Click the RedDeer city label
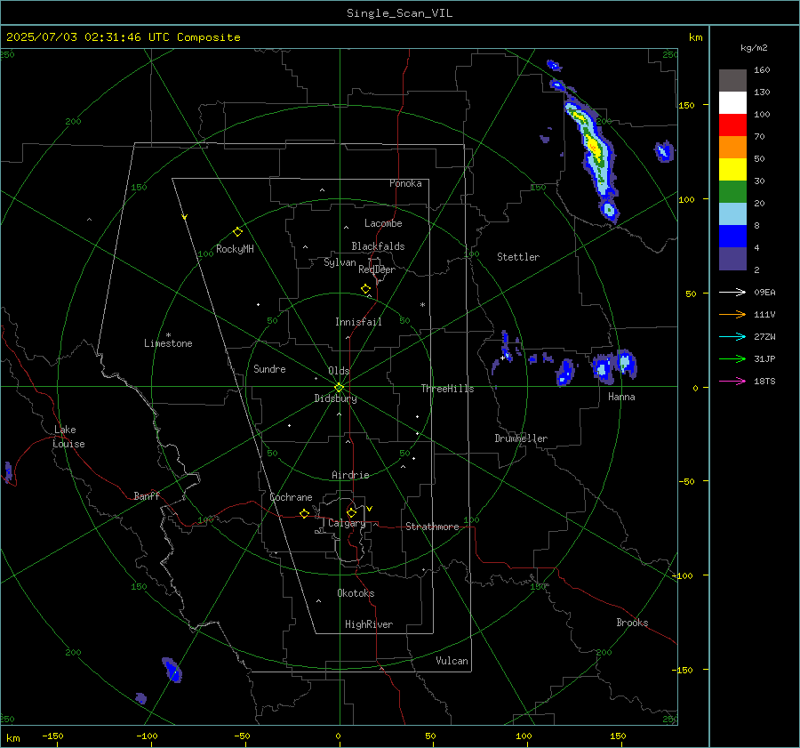Screen dimensions: 800x748 [x=377, y=269]
